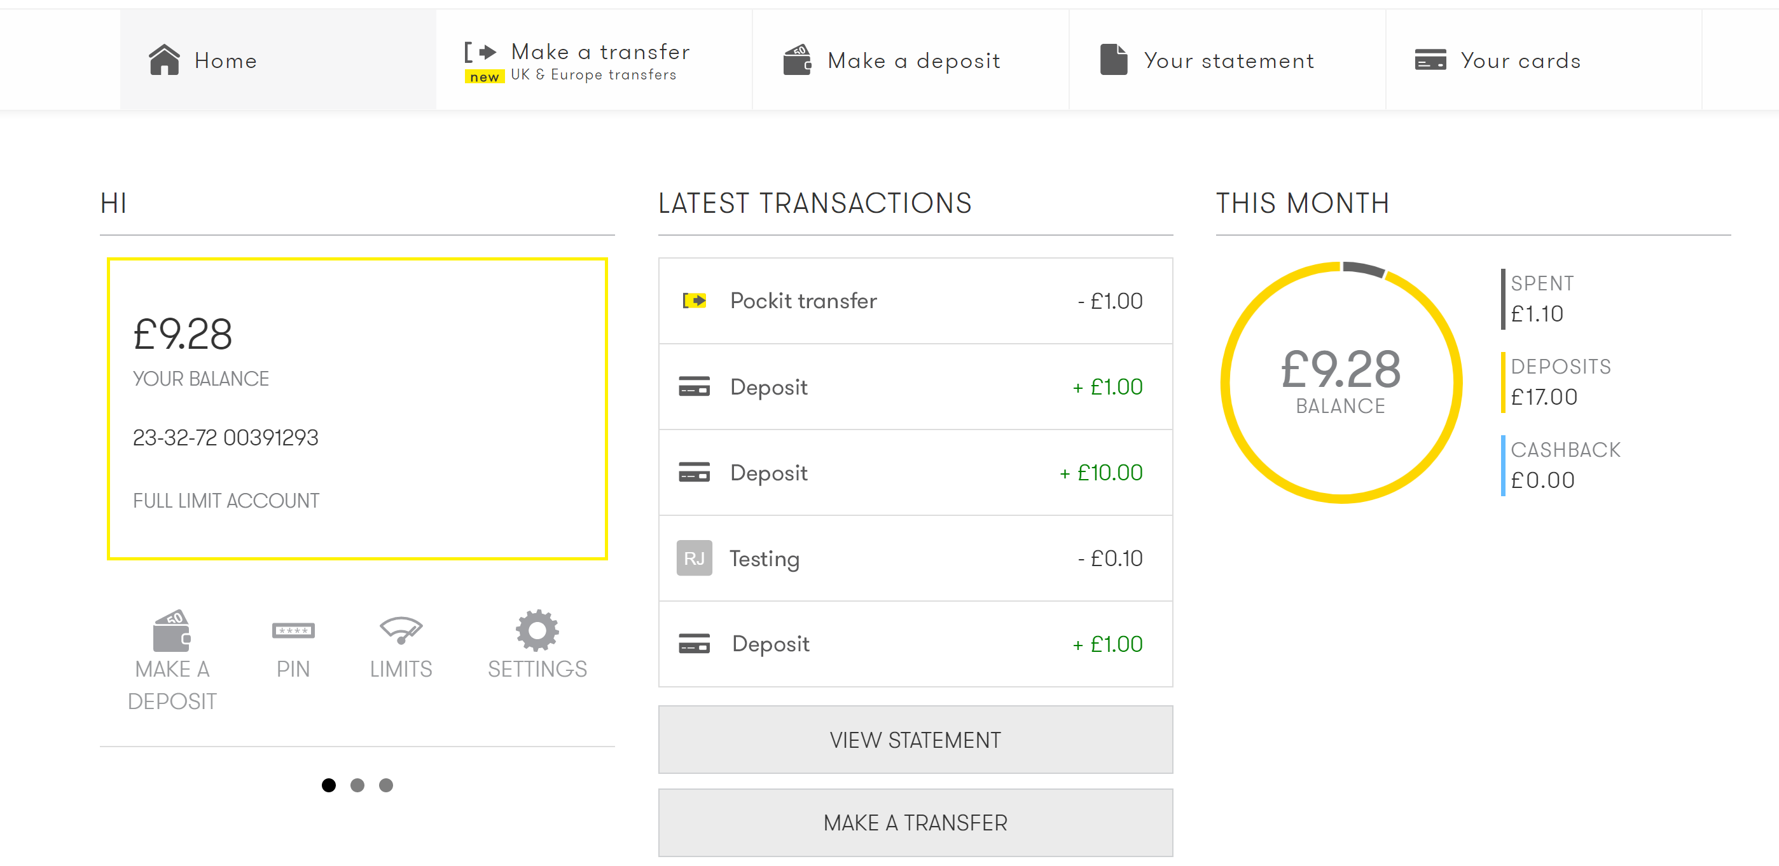
Task: Click the Make a Deposit wallet shortcut
Action: point(171,631)
